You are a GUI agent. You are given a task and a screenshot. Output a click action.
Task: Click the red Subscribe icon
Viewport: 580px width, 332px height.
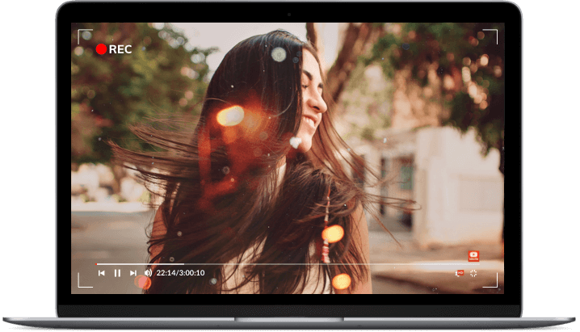(473, 255)
